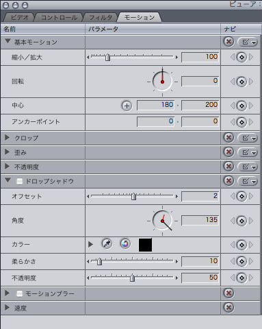Open the keyframe dropdown for 不透明度 section
The width and height of the screenshot is (262, 329).
pos(248,167)
